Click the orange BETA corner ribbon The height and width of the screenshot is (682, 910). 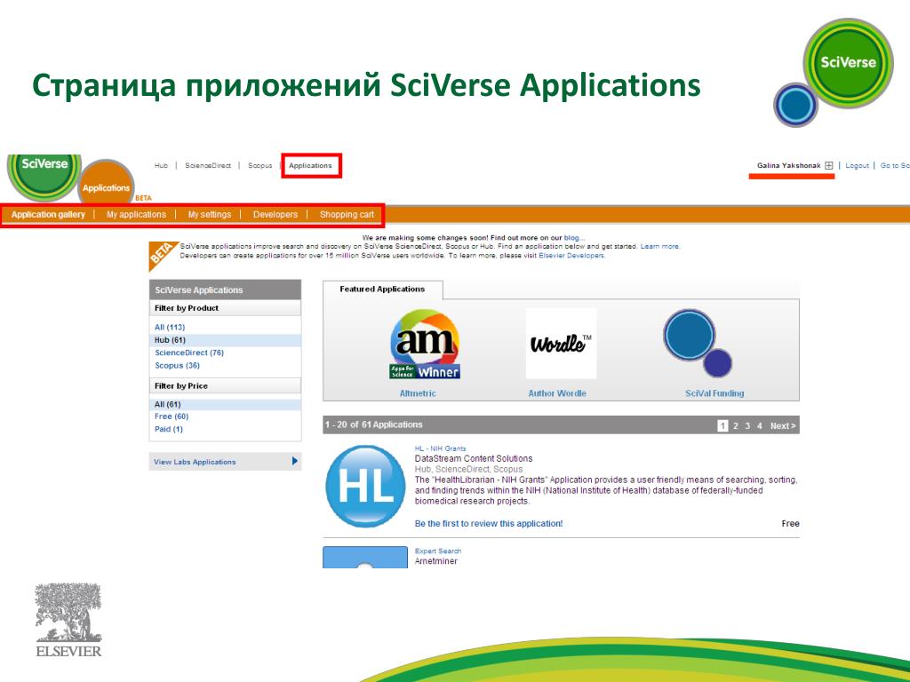point(161,254)
